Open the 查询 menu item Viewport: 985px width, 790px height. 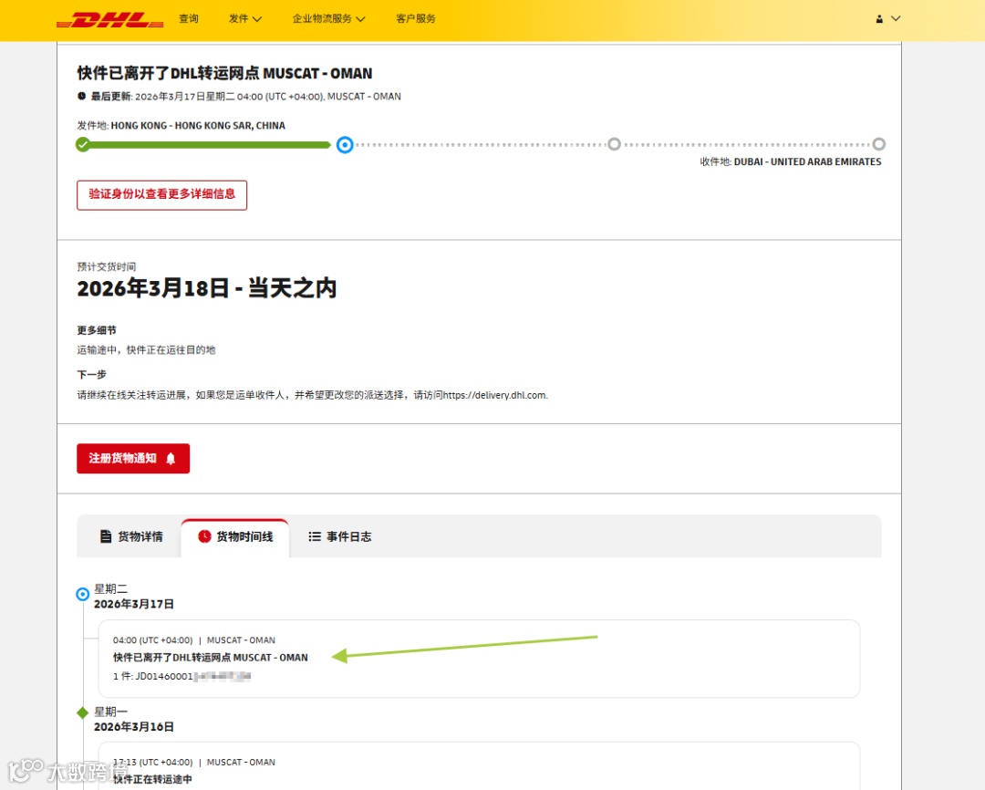189,19
